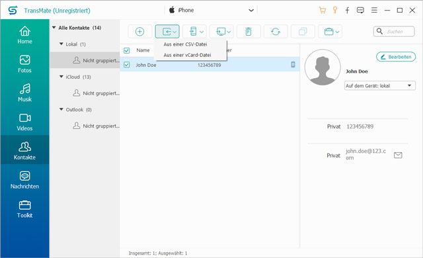Choose 'Aus einer vCard-Datei' menu entry
Screen dimensions: 423x258
click(187, 55)
